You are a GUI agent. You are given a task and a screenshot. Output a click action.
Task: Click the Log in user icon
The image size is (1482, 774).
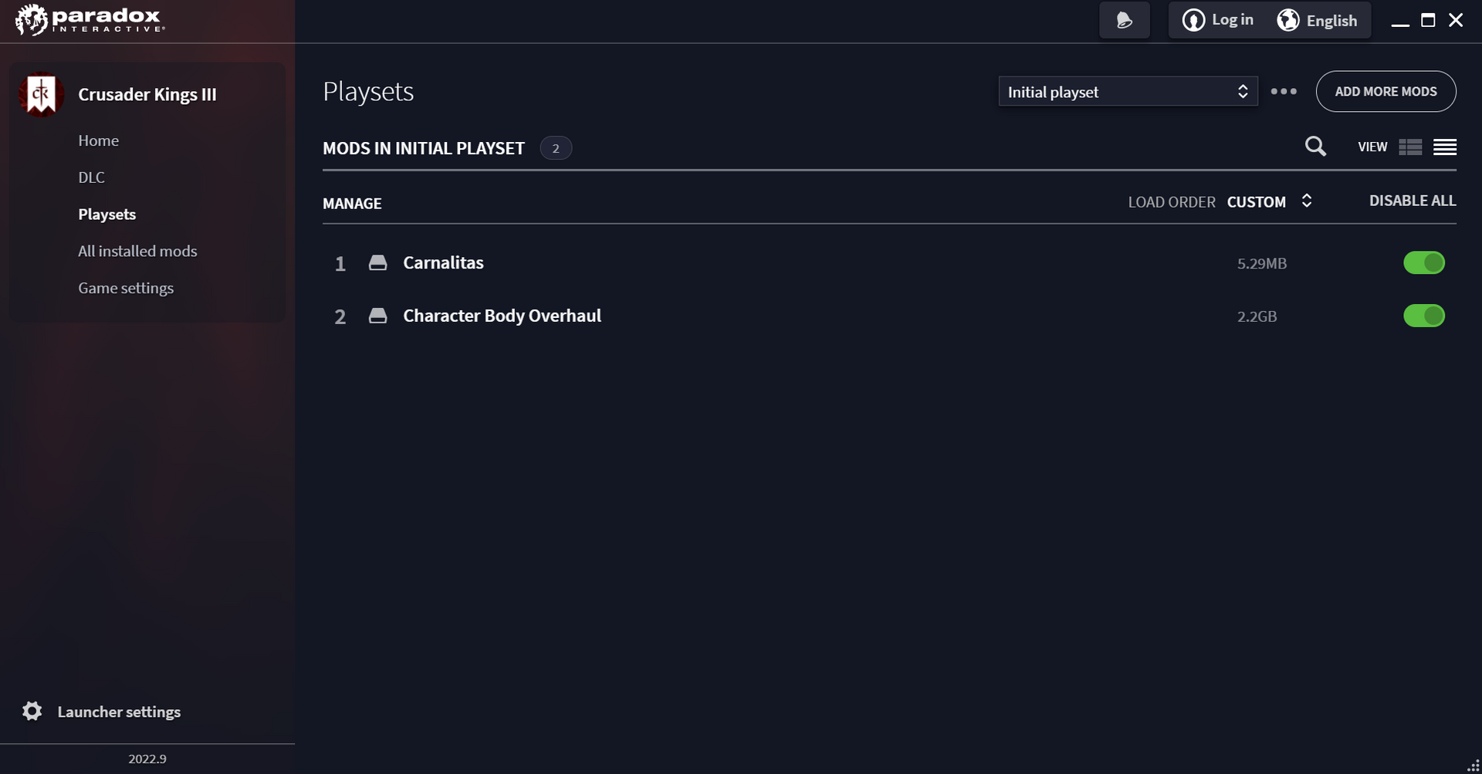click(x=1193, y=20)
